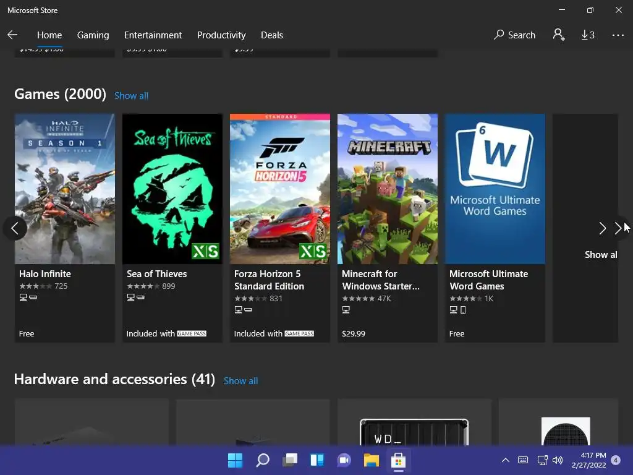The height and width of the screenshot is (475, 633).
Task: Open the volume tray icon
Action: (x=558, y=460)
